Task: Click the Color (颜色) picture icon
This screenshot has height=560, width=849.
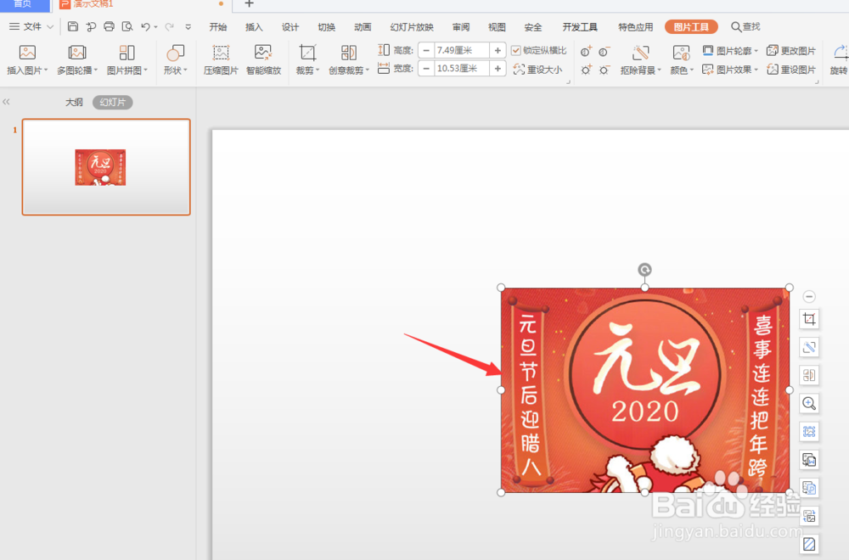Action: [x=681, y=53]
